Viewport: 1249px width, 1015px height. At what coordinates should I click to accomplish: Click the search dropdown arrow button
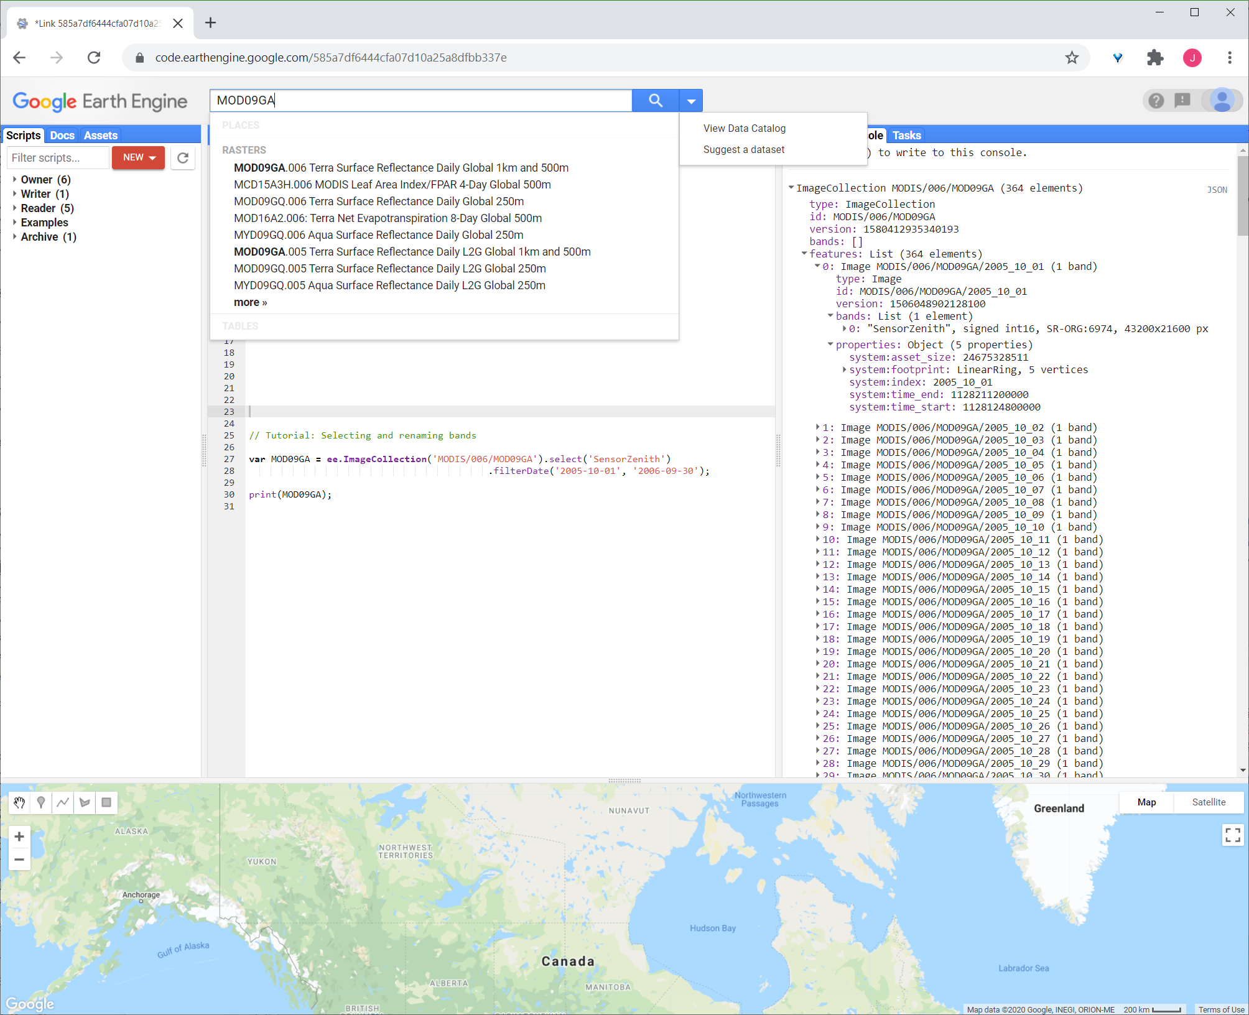click(691, 100)
